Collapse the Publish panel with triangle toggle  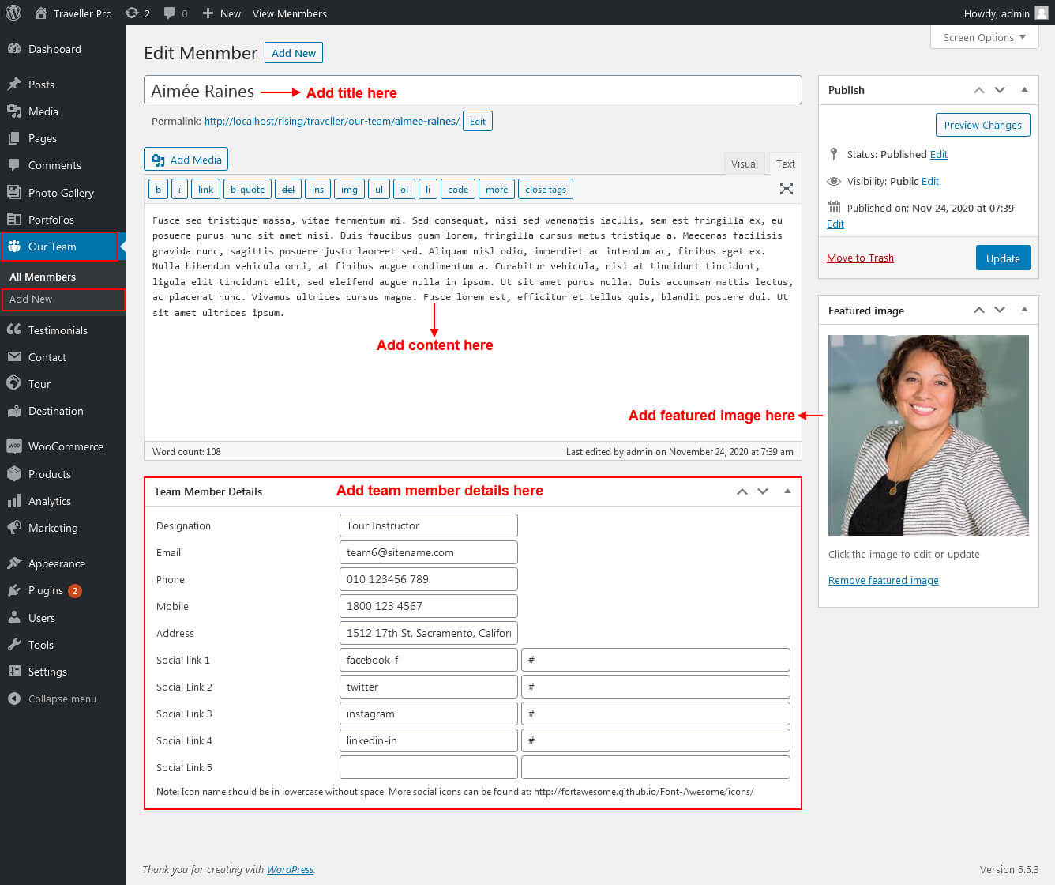click(x=1024, y=90)
